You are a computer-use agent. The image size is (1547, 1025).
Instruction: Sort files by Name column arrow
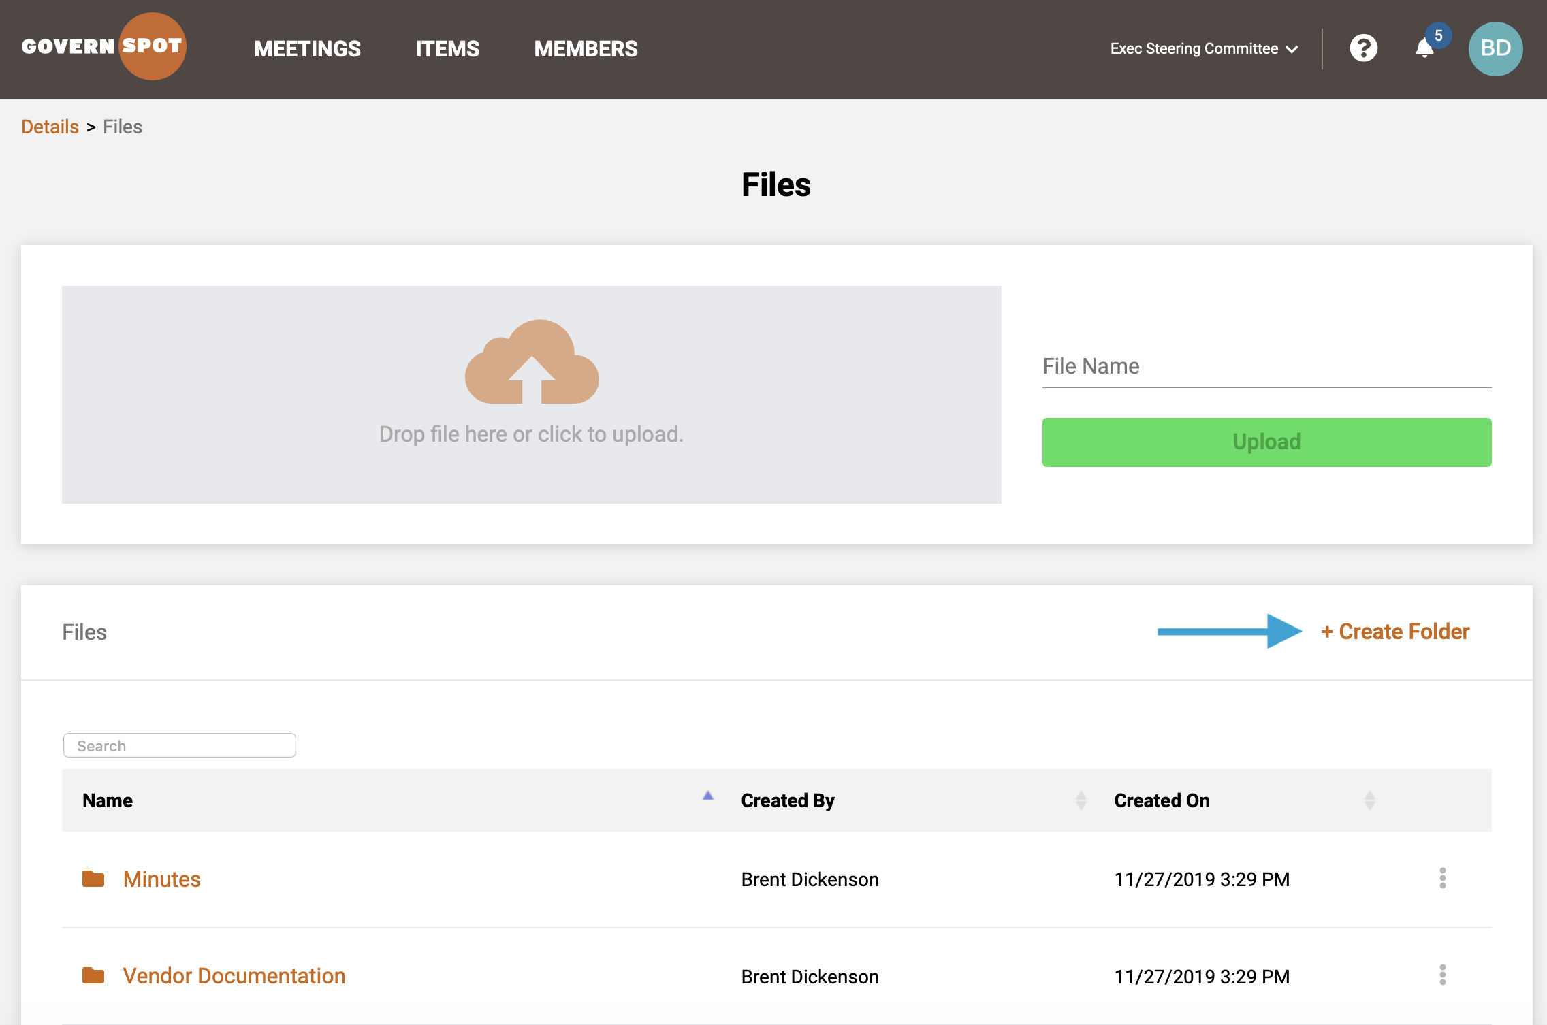(707, 796)
